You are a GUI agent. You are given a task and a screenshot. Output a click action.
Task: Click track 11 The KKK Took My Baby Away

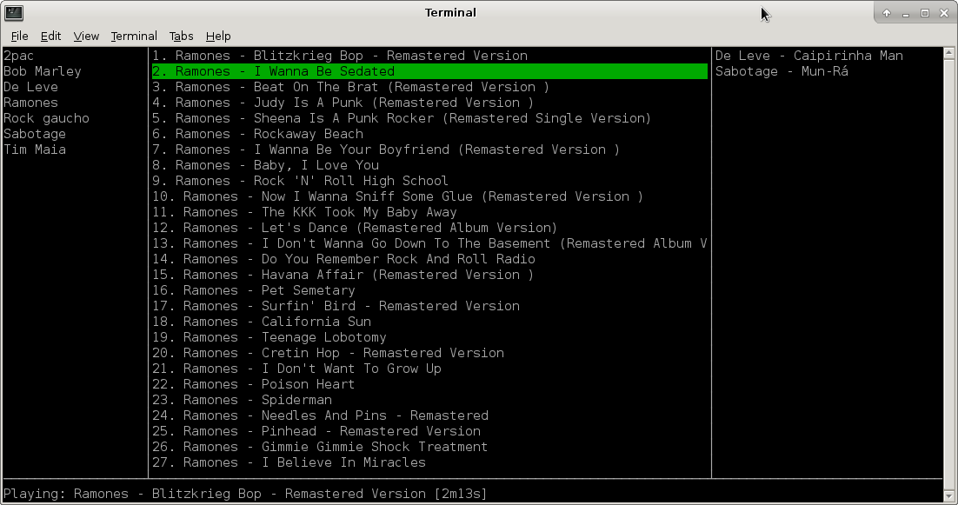[x=304, y=212]
